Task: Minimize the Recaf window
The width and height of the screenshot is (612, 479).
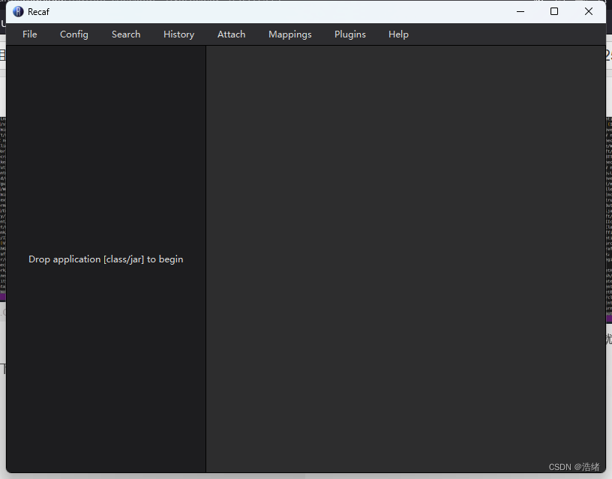Action: [520, 12]
